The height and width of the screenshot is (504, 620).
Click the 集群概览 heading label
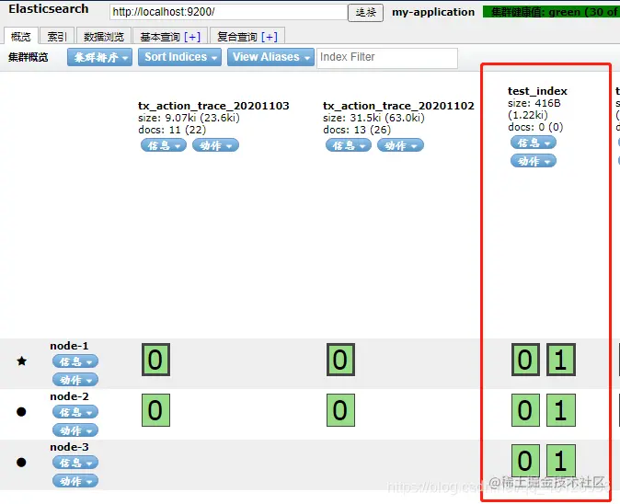[29, 57]
